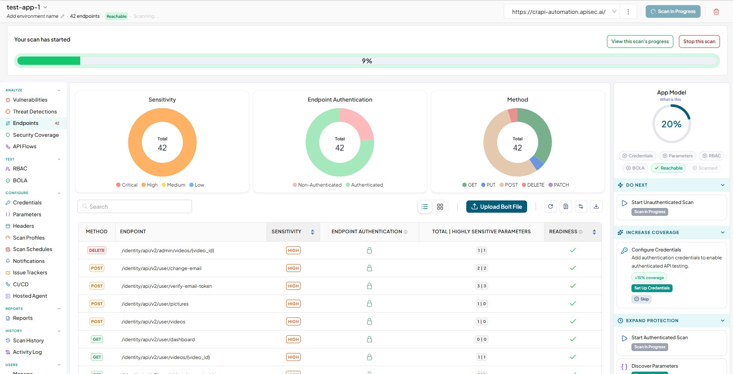This screenshot has height=374, width=733.
Task: Click the What is this link
Action: click(671, 100)
